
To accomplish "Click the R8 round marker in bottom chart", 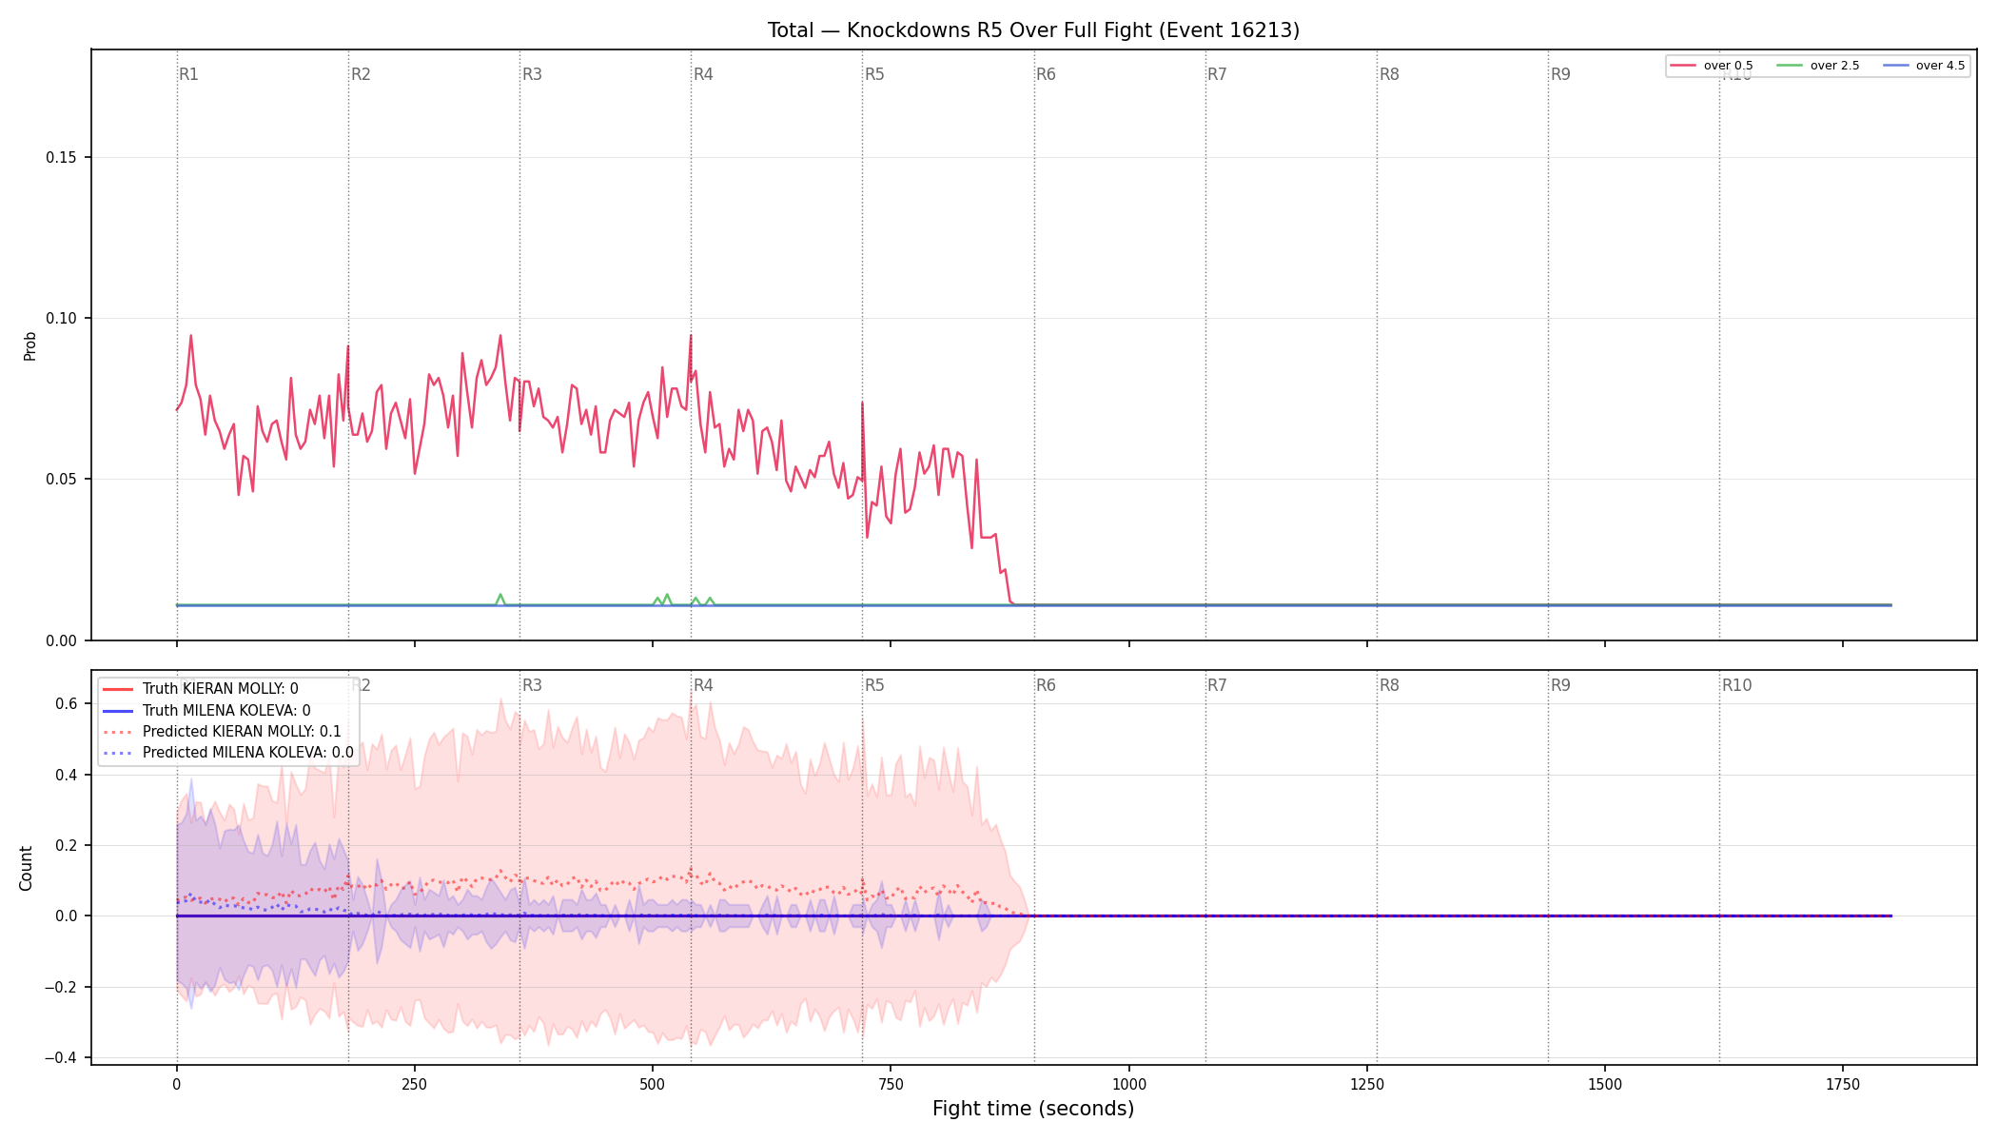I will tap(1389, 685).
